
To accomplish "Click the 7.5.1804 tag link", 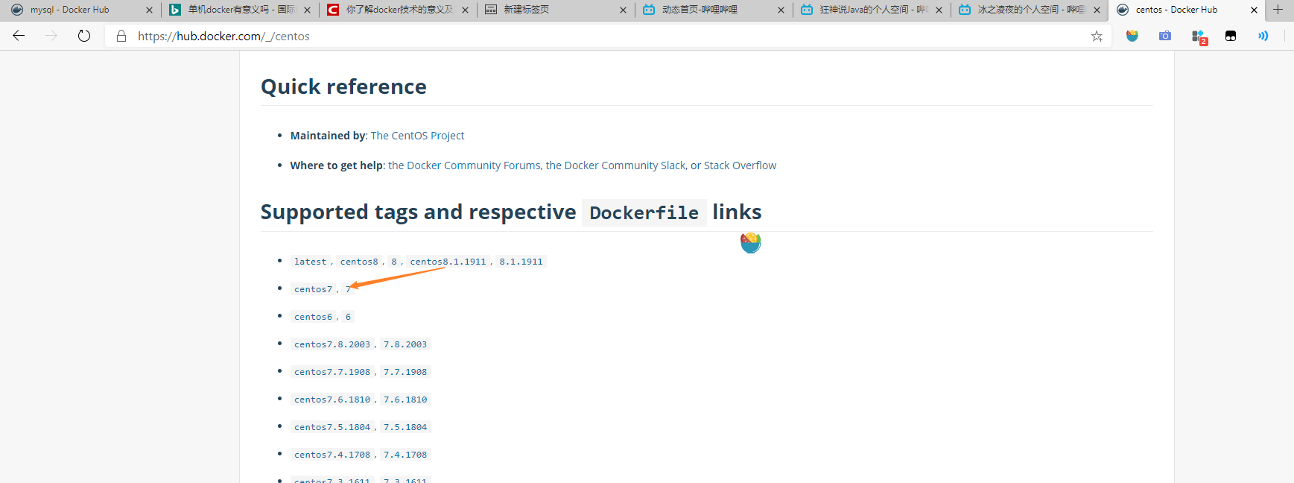I will [405, 427].
